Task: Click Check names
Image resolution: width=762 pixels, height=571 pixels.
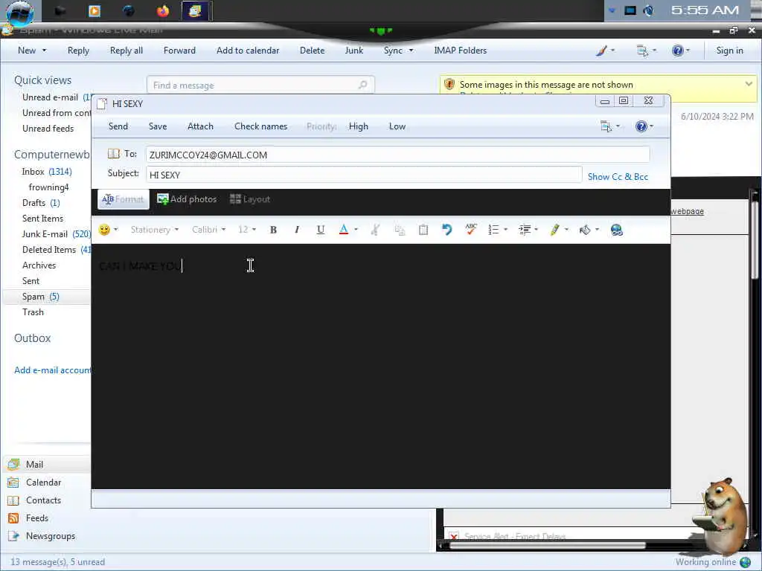Action: (260, 126)
